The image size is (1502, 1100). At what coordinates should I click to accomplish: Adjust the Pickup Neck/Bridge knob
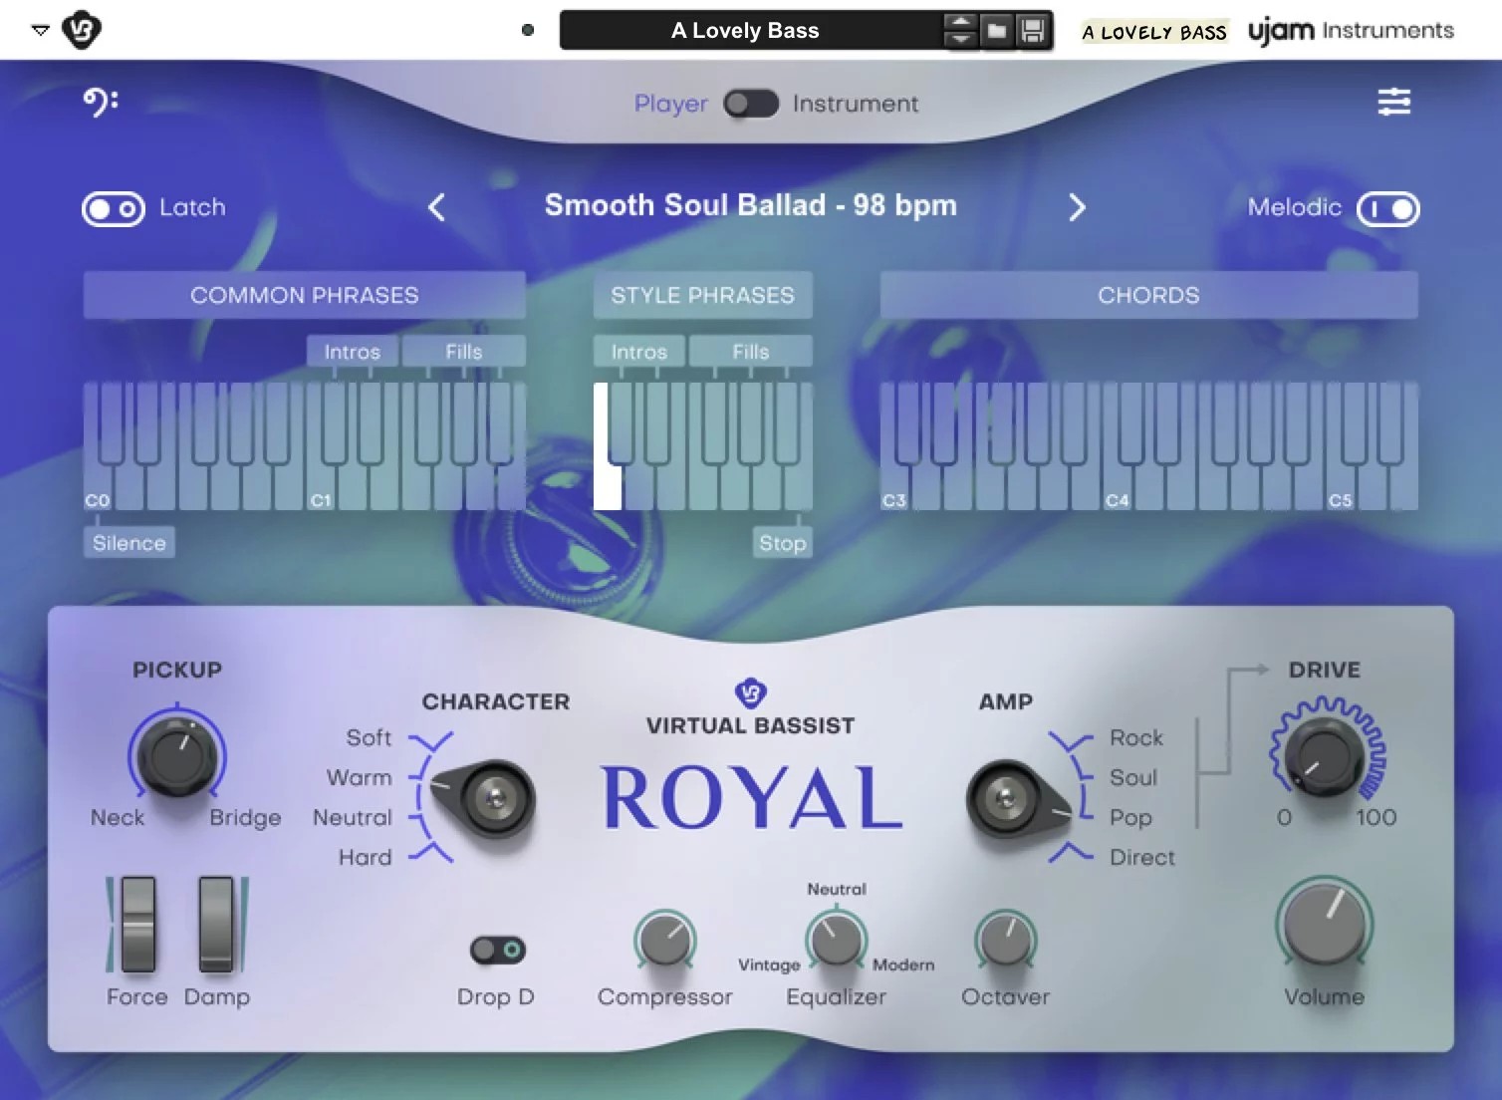(x=177, y=755)
